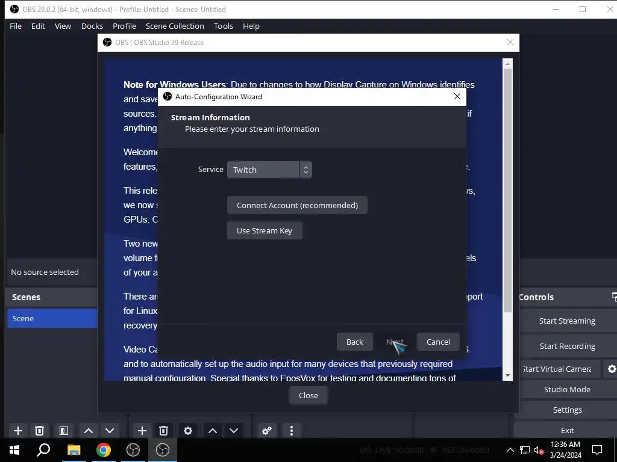Move scene down with arrow icon
This screenshot has width=617, height=462.
click(110, 431)
